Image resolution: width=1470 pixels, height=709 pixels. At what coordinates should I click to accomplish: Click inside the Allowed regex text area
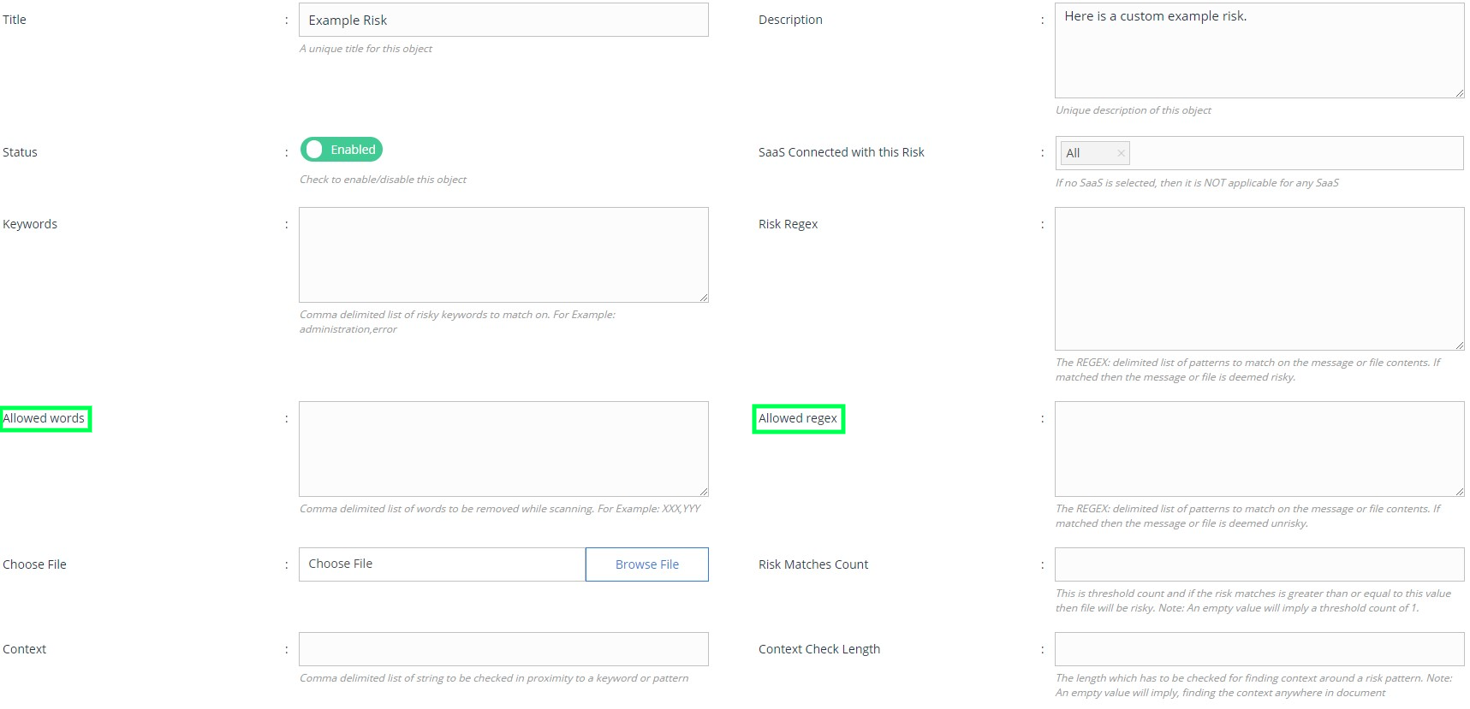[x=1259, y=449]
